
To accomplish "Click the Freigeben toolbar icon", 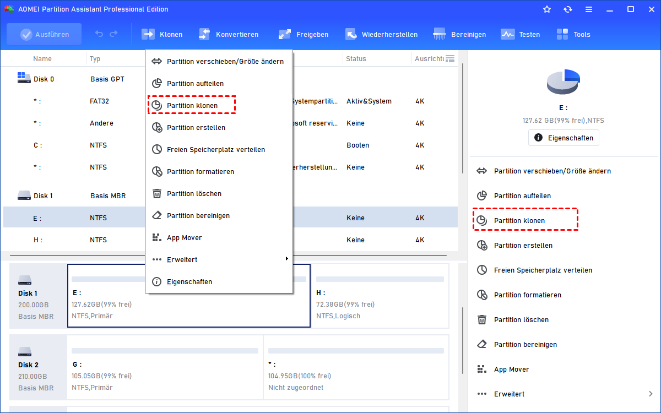I will pos(304,34).
